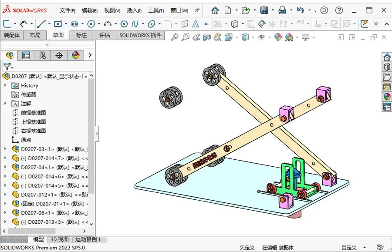
Task: Click the Apply Scene icon
Action: pyautogui.click(x=289, y=37)
